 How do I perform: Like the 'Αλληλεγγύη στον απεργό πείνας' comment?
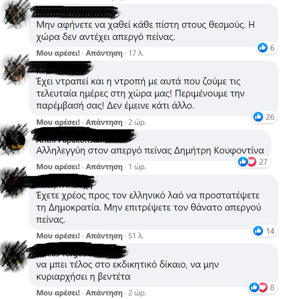point(58,167)
